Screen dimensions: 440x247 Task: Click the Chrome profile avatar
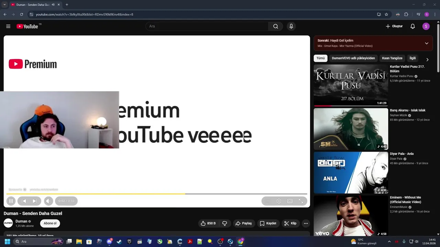tap(427, 14)
